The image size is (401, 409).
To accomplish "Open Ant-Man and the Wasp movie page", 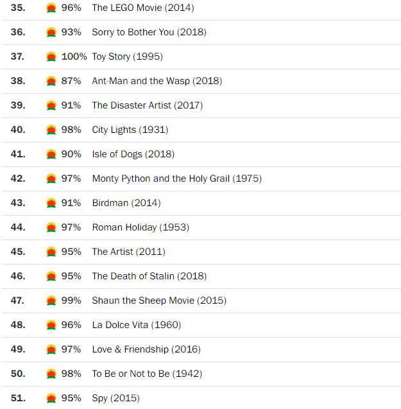I will tap(157, 81).
